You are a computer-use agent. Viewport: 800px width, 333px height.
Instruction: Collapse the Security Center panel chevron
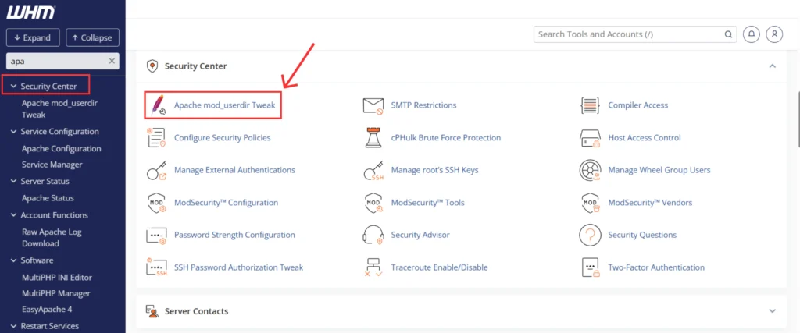pos(773,66)
